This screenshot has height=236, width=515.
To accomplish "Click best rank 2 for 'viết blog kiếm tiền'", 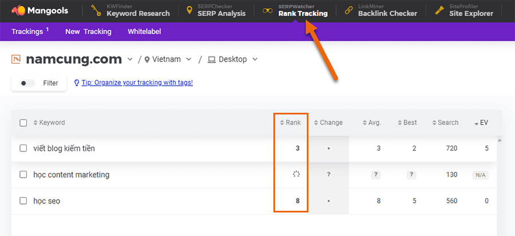I will point(414,149).
